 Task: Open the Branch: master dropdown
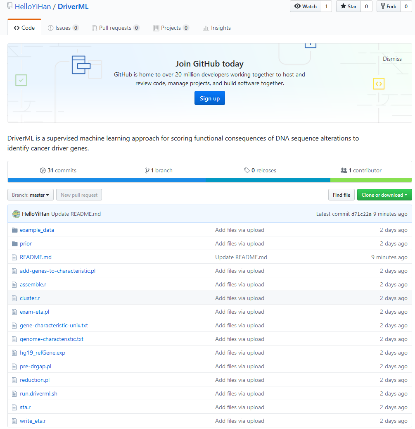pyautogui.click(x=31, y=195)
